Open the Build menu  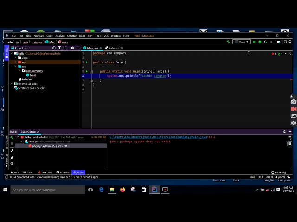82,36
